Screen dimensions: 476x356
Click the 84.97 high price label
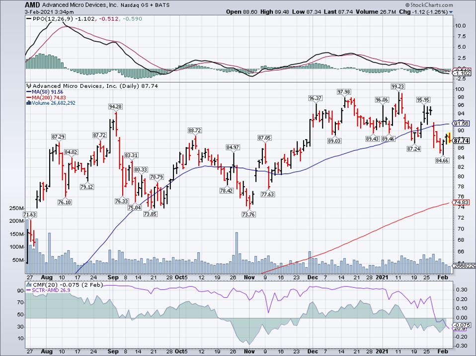click(x=233, y=147)
